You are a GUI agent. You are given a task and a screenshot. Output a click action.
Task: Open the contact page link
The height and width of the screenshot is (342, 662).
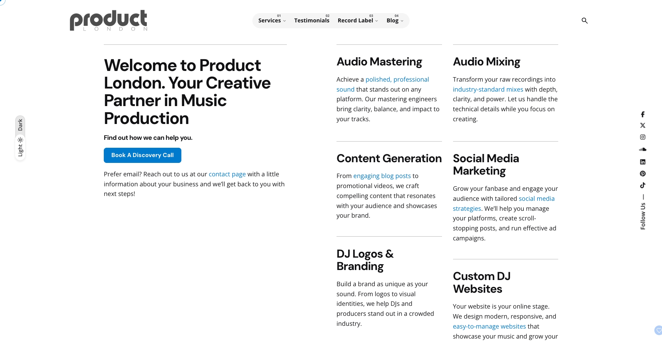[227, 174]
